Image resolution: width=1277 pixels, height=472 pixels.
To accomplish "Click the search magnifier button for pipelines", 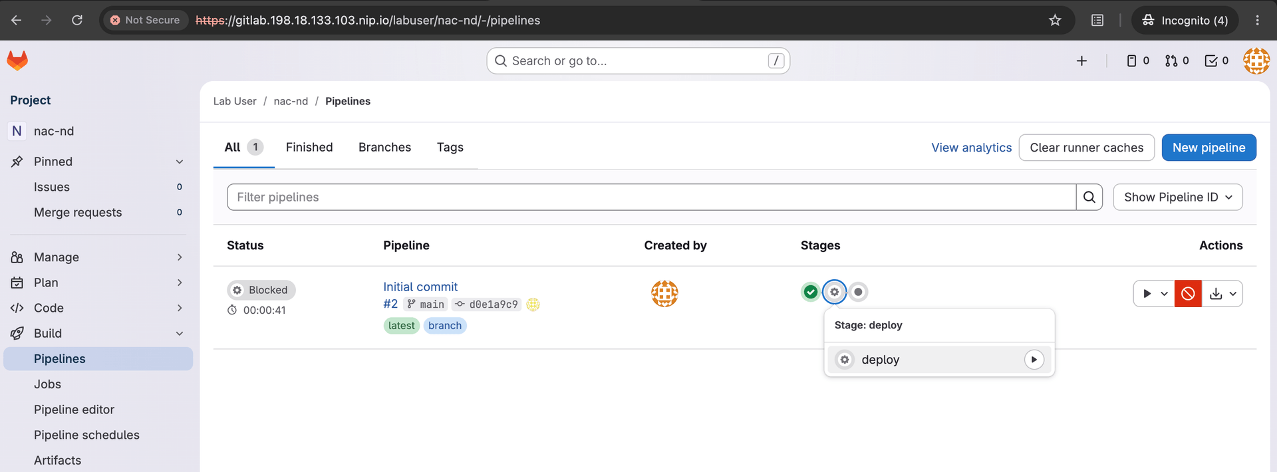I will click(x=1089, y=197).
